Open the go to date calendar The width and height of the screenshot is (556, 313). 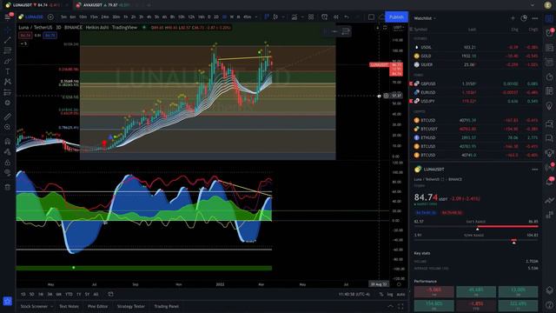tap(110, 294)
